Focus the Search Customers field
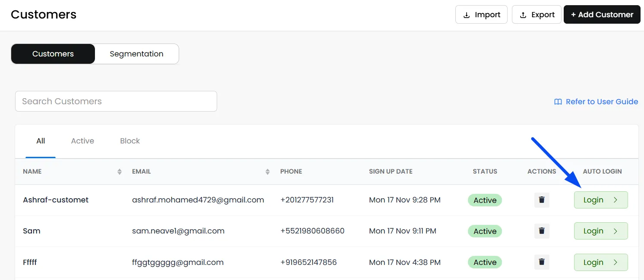This screenshot has height=280, width=644. tap(116, 101)
